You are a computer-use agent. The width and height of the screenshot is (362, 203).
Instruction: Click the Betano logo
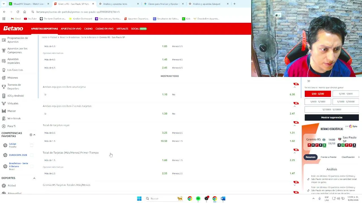[x=13, y=28]
